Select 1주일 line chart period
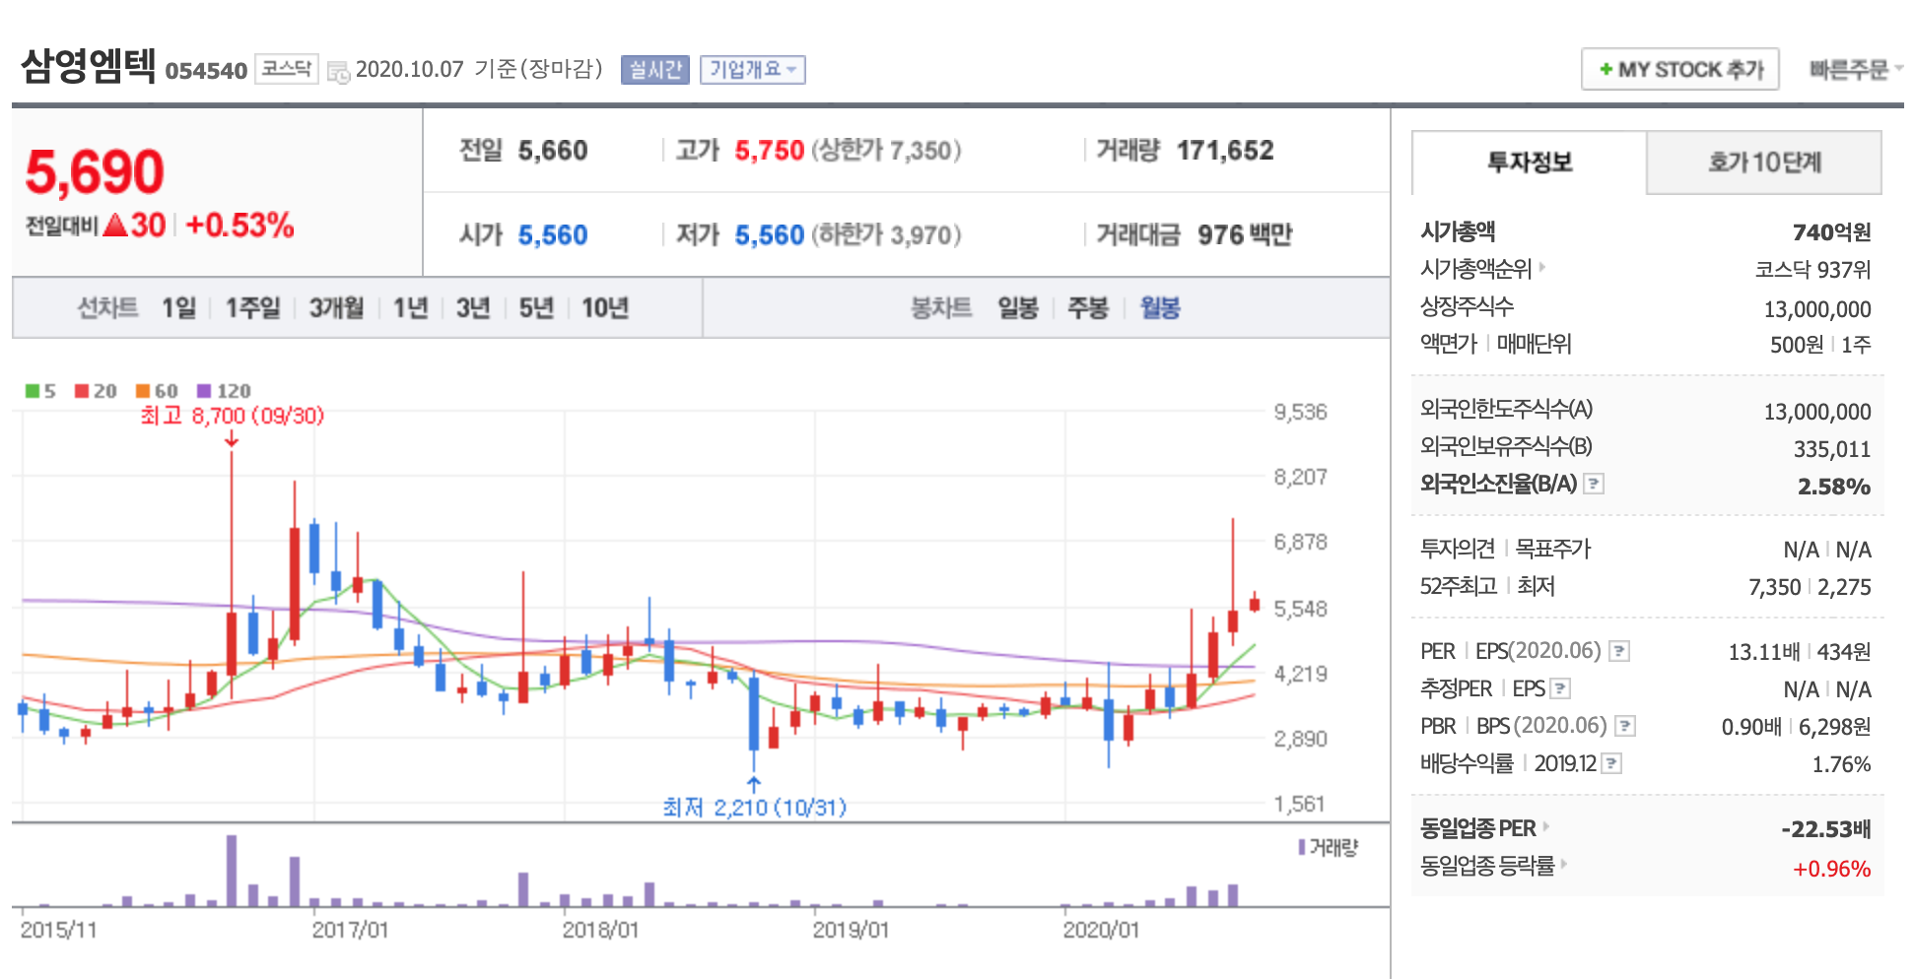Image resolution: width=1914 pixels, height=979 pixels. pos(253,308)
